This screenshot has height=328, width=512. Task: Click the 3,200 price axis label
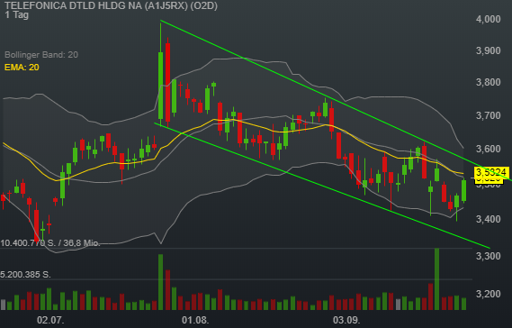coord(489,294)
